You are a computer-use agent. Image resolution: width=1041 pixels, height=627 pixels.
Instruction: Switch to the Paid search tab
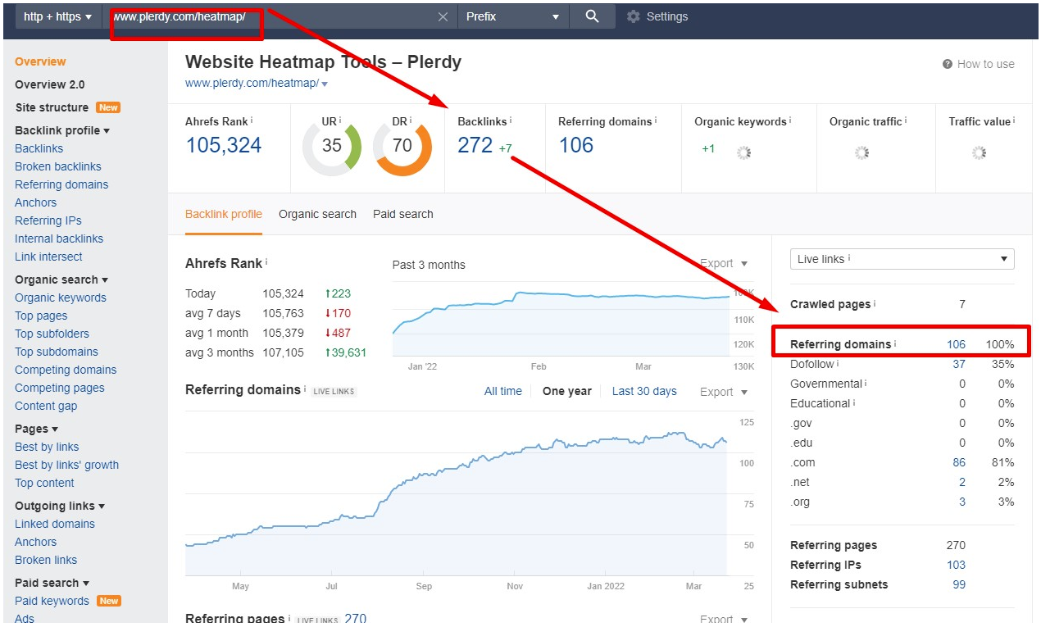coord(402,214)
